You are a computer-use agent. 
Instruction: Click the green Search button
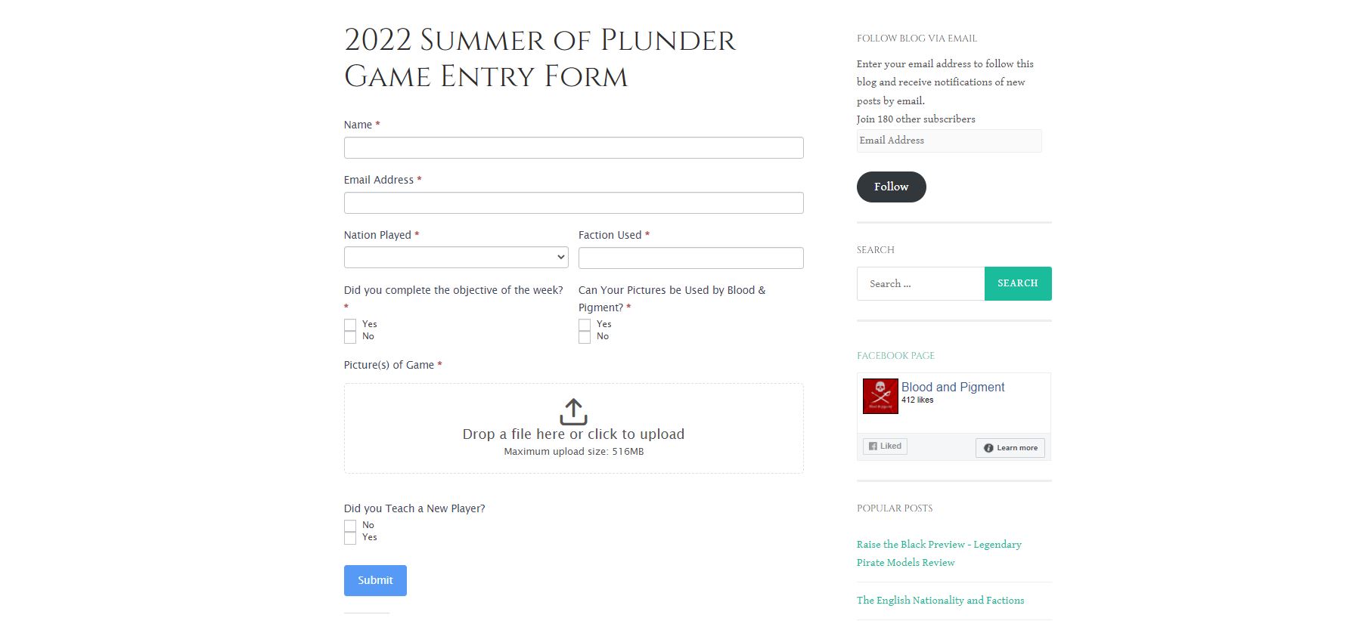click(1018, 283)
